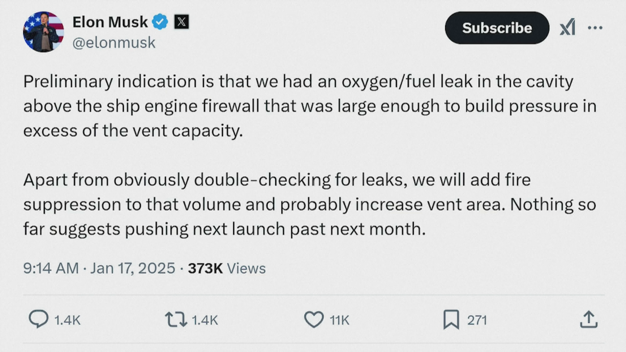626x352 pixels.
Task: Click the reply speech bubble icon
Action: 39,320
